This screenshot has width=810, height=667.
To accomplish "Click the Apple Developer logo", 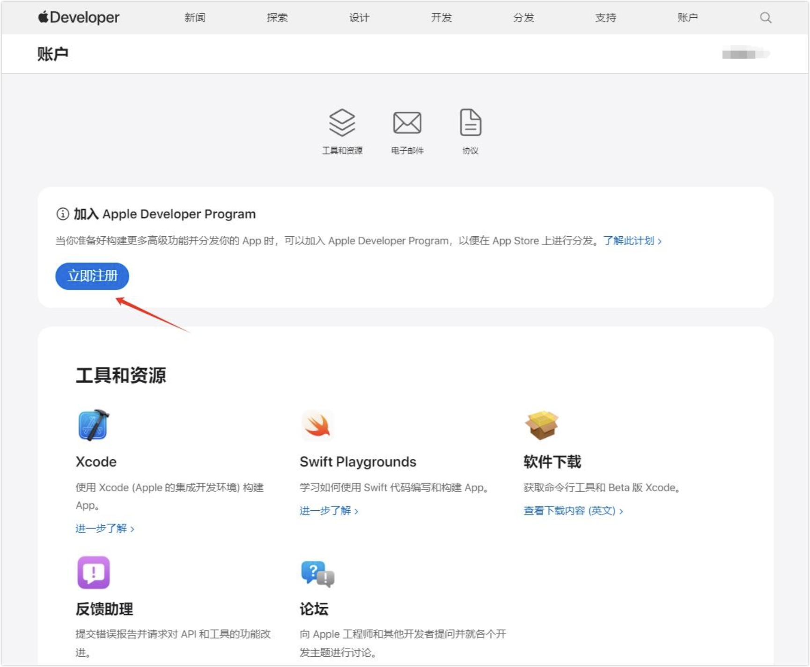I will 79,18.
